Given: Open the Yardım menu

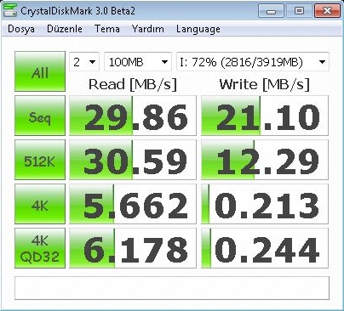Looking at the screenshot, I should click(148, 29).
